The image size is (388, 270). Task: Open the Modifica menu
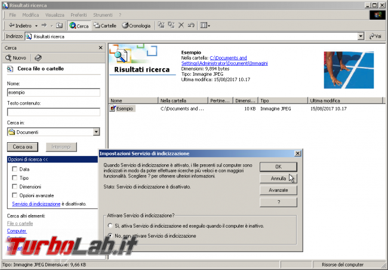(x=30, y=15)
